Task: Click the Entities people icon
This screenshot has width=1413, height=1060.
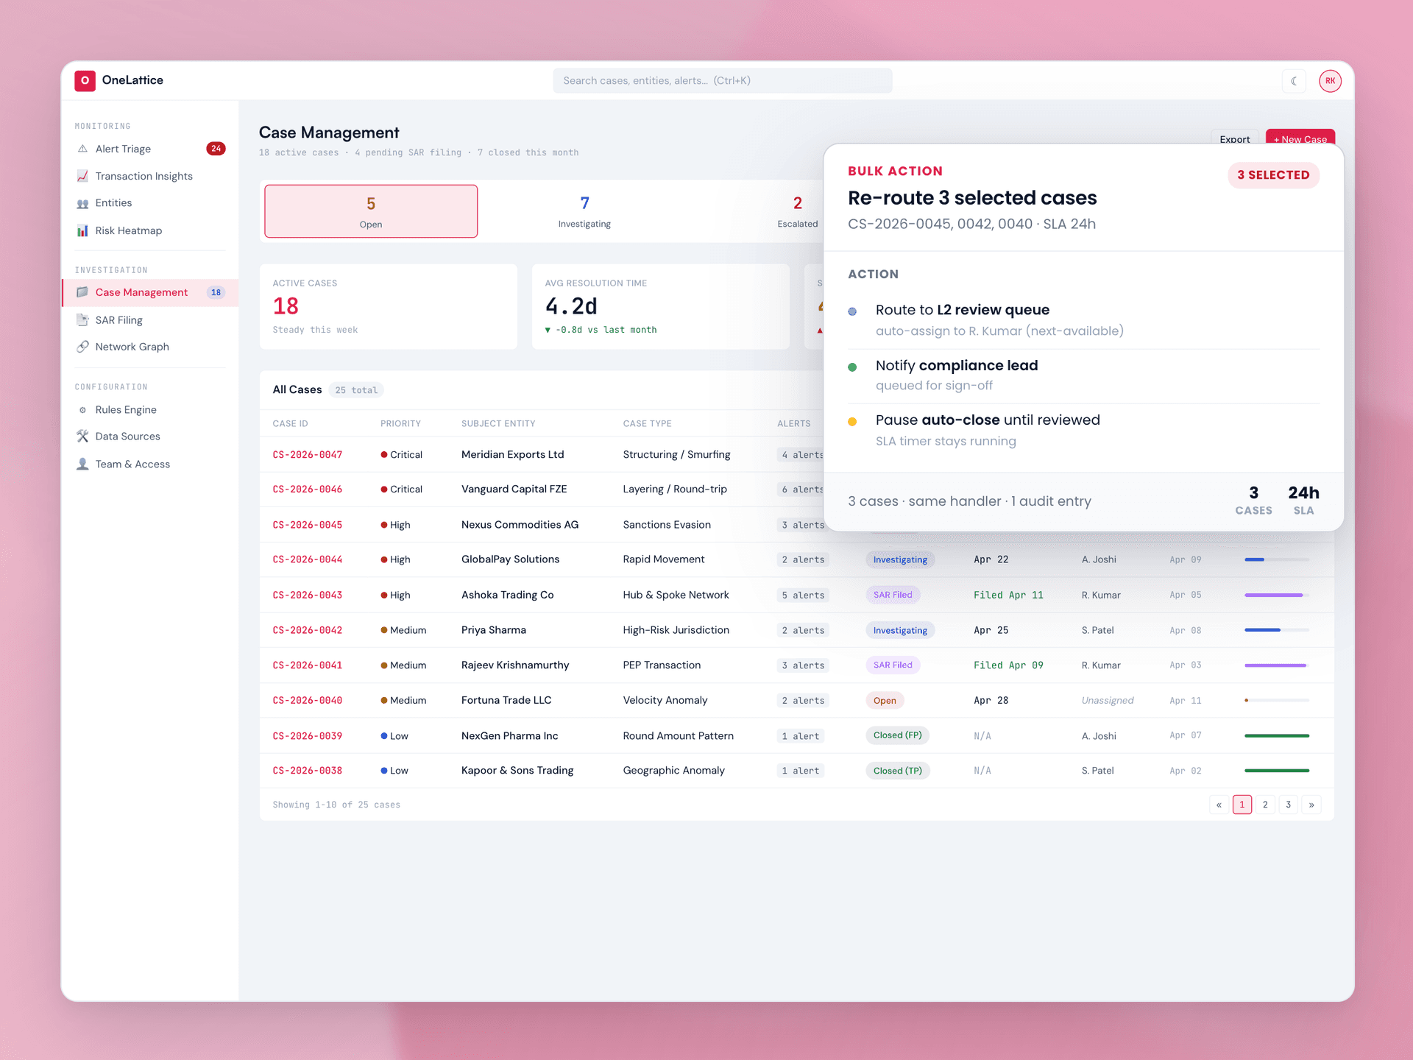Action: tap(82, 203)
